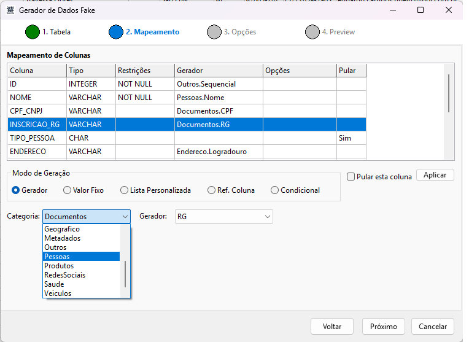The height and width of the screenshot is (342, 469).
Task: Collapse the Categoria combo box arrow
Action: (x=125, y=217)
